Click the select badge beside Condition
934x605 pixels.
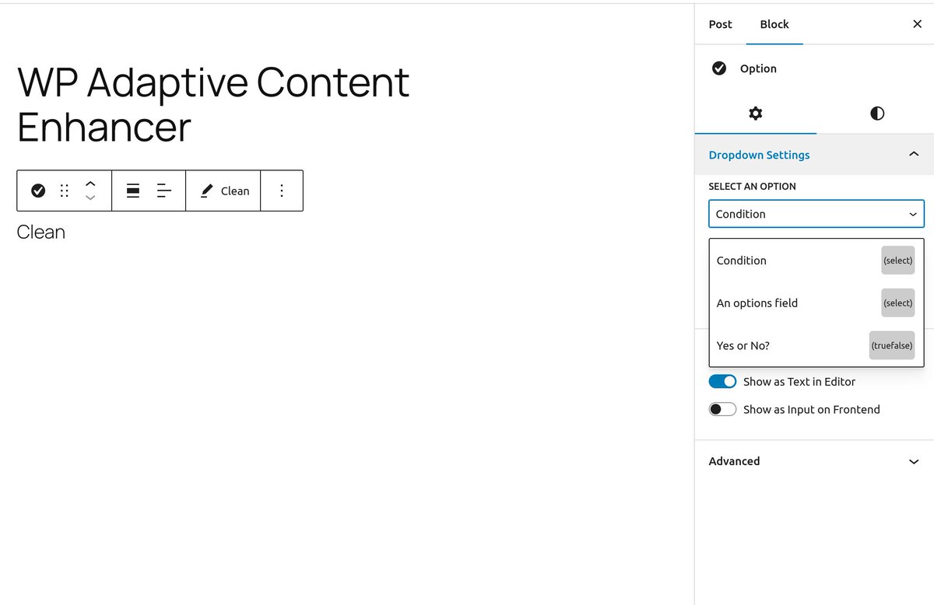click(898, 261)
